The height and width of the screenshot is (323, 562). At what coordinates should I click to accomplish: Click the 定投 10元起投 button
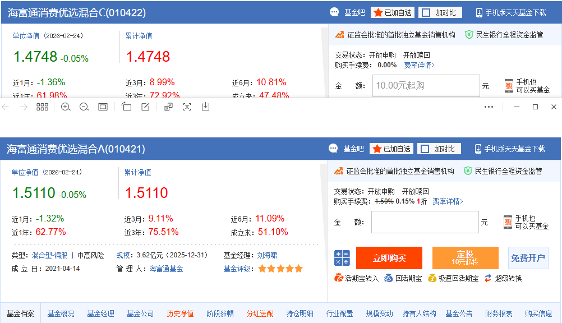(465, 258)
